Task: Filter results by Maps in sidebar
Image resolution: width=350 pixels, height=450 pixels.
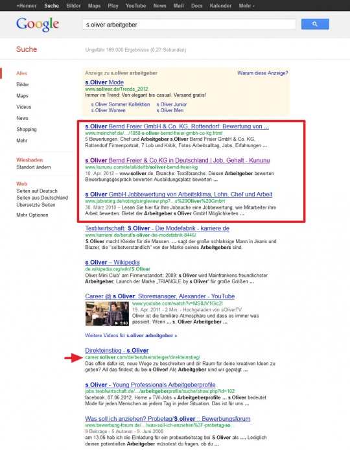Action: coord(22,95)
